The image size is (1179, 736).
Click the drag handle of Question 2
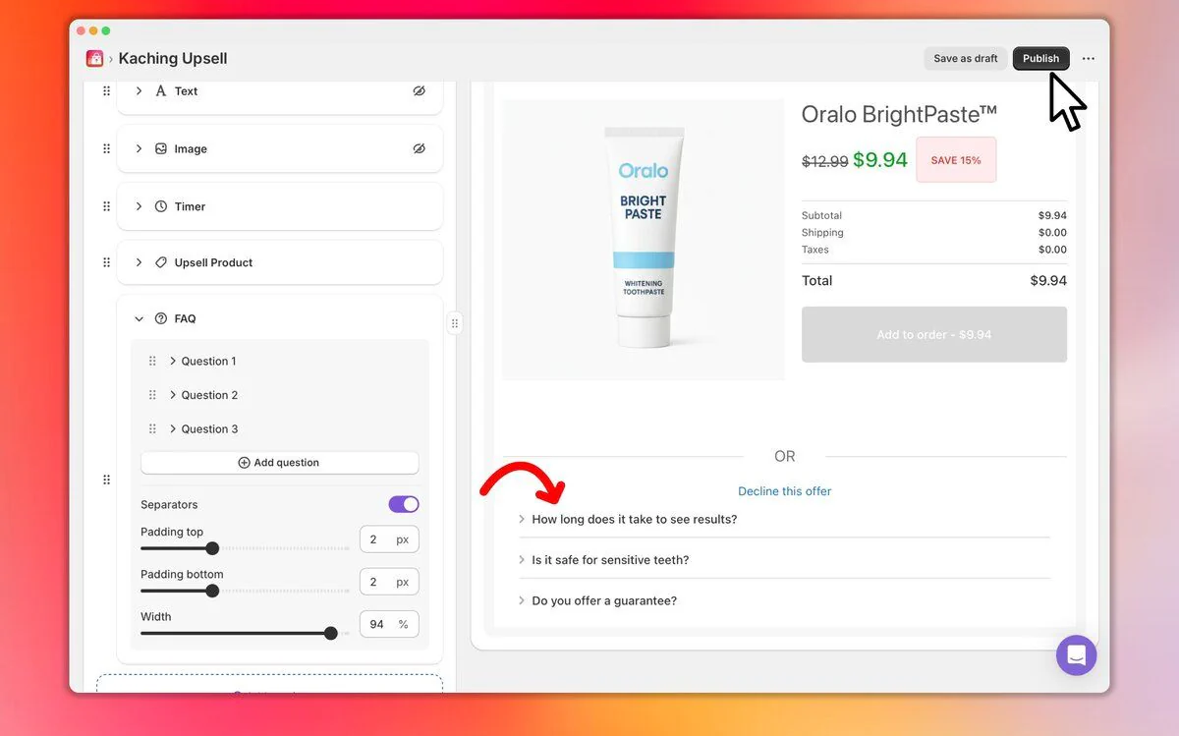[x=152, y=395]
